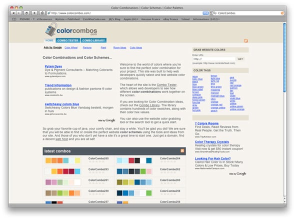This screenshot has height=219, width=295.
Task: Click the ColorCombos search field
Action: tap(248, 13)
